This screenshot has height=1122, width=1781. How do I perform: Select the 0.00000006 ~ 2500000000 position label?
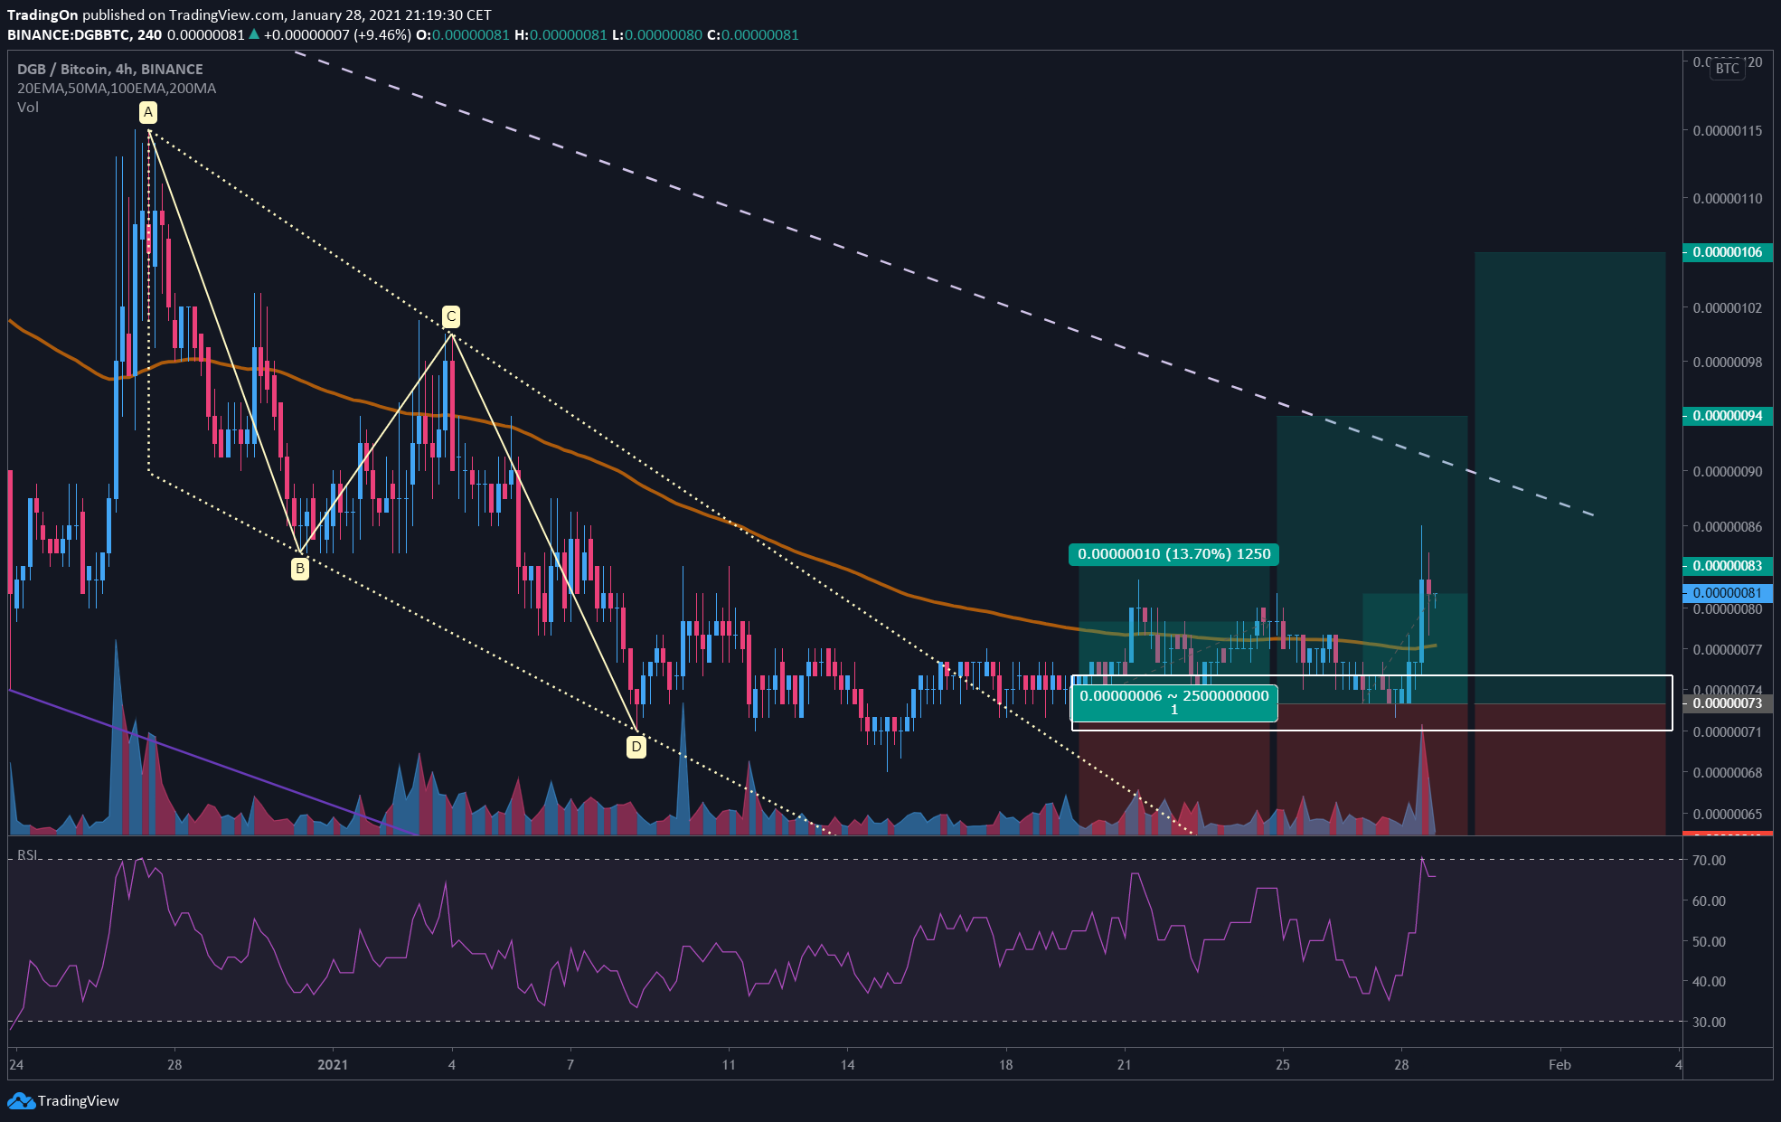click(x=1173, y=702)
